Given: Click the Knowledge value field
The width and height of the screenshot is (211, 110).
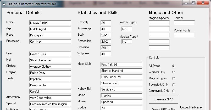Looking at the screenshot, I should (x=106, y=29).
